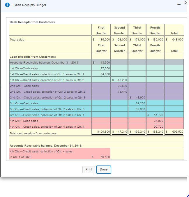Click the blue info icon beside Cash Receipts Budget

[x=7, y=5]
